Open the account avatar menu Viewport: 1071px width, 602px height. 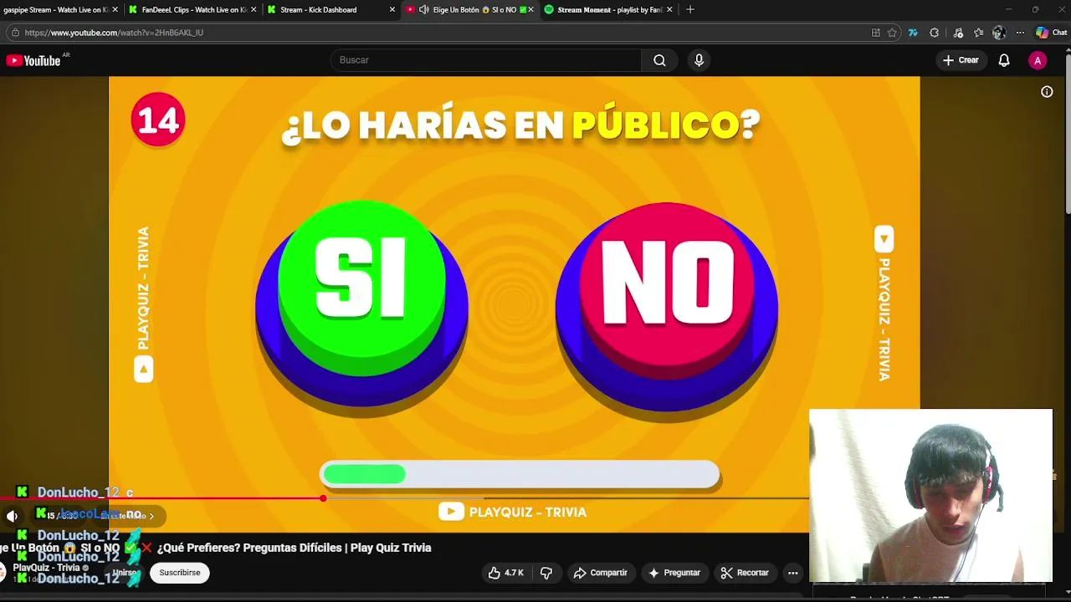(1038, 60)
